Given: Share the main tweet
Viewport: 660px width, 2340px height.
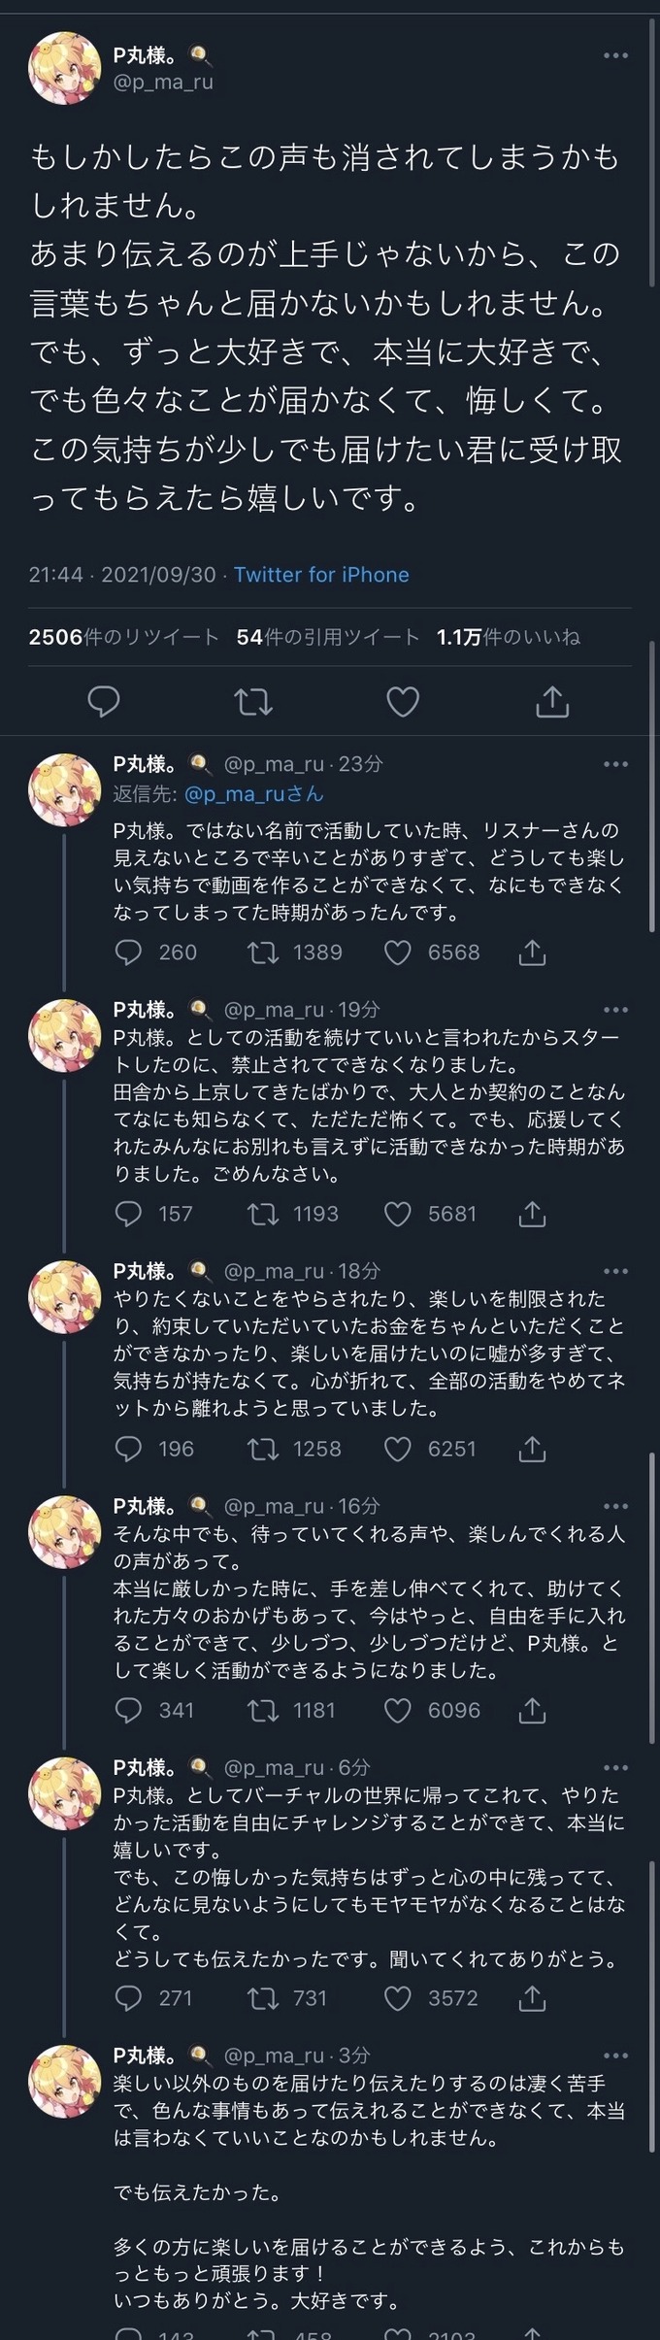Looking at the screenshot, I should pos(552,701).
